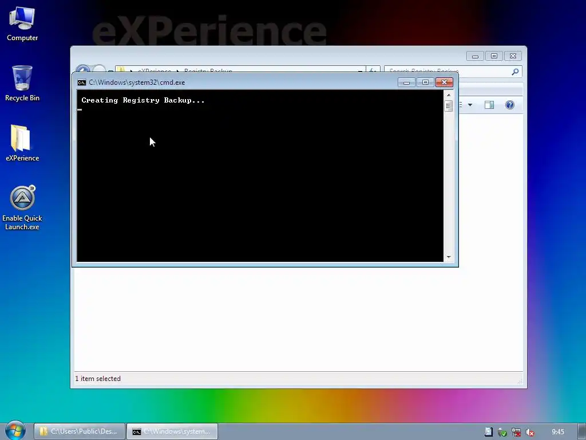Show the clock reading 9:45
This screenshot has width=586, height=440.
point(557,432)
